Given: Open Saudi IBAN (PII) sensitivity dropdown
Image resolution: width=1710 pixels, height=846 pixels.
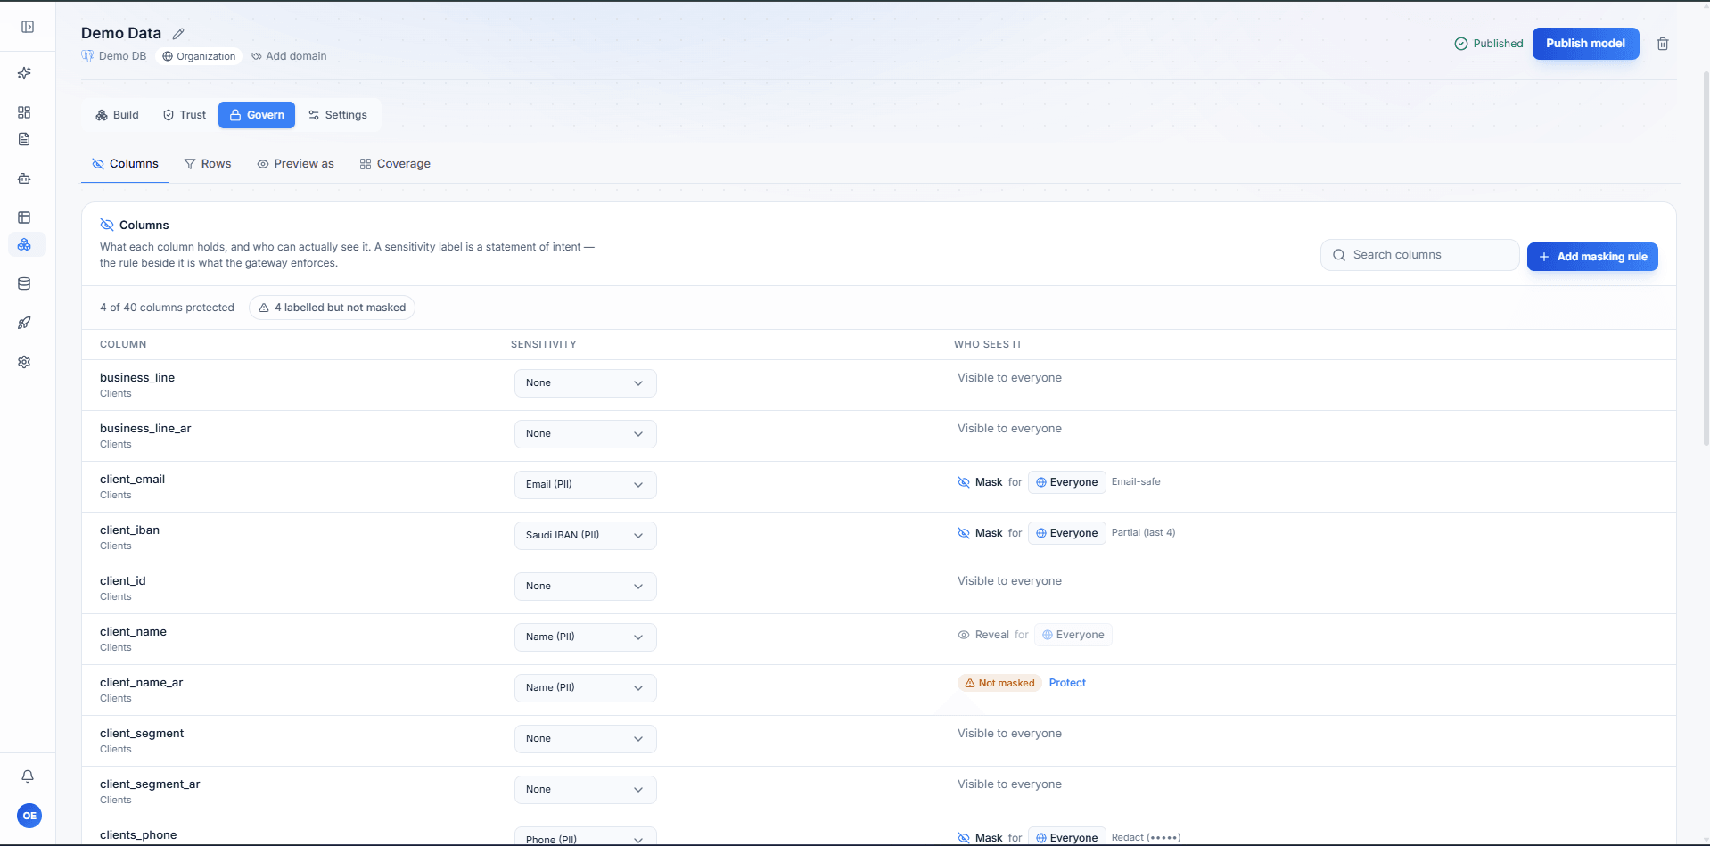Looking at the screenshot, I should pos(586,536).
